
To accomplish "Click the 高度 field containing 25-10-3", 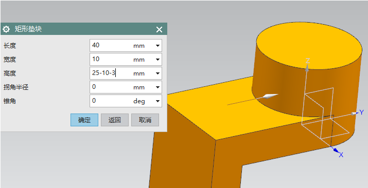I will pos(110,73).
